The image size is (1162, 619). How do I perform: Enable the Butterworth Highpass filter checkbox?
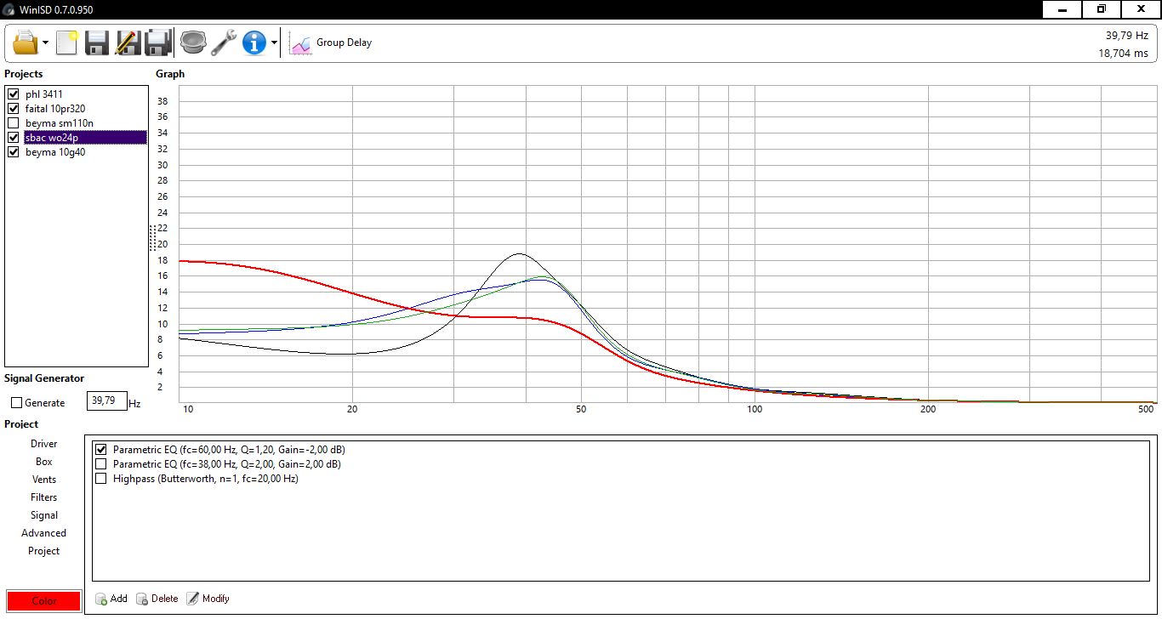tap(101, 479)
